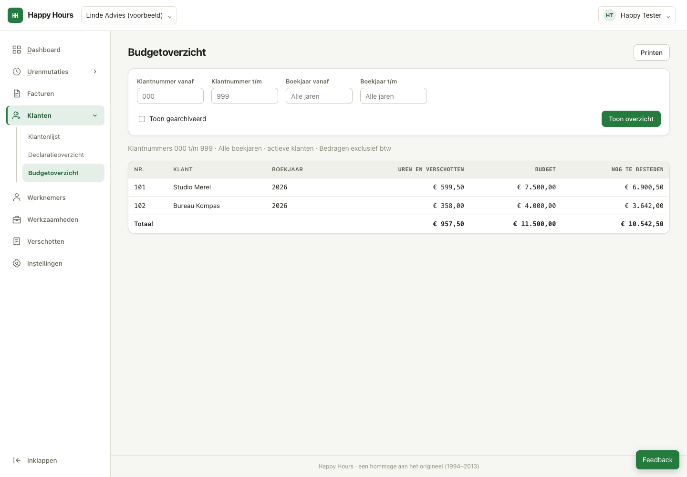Click the Printen button

tap(651, 52)
